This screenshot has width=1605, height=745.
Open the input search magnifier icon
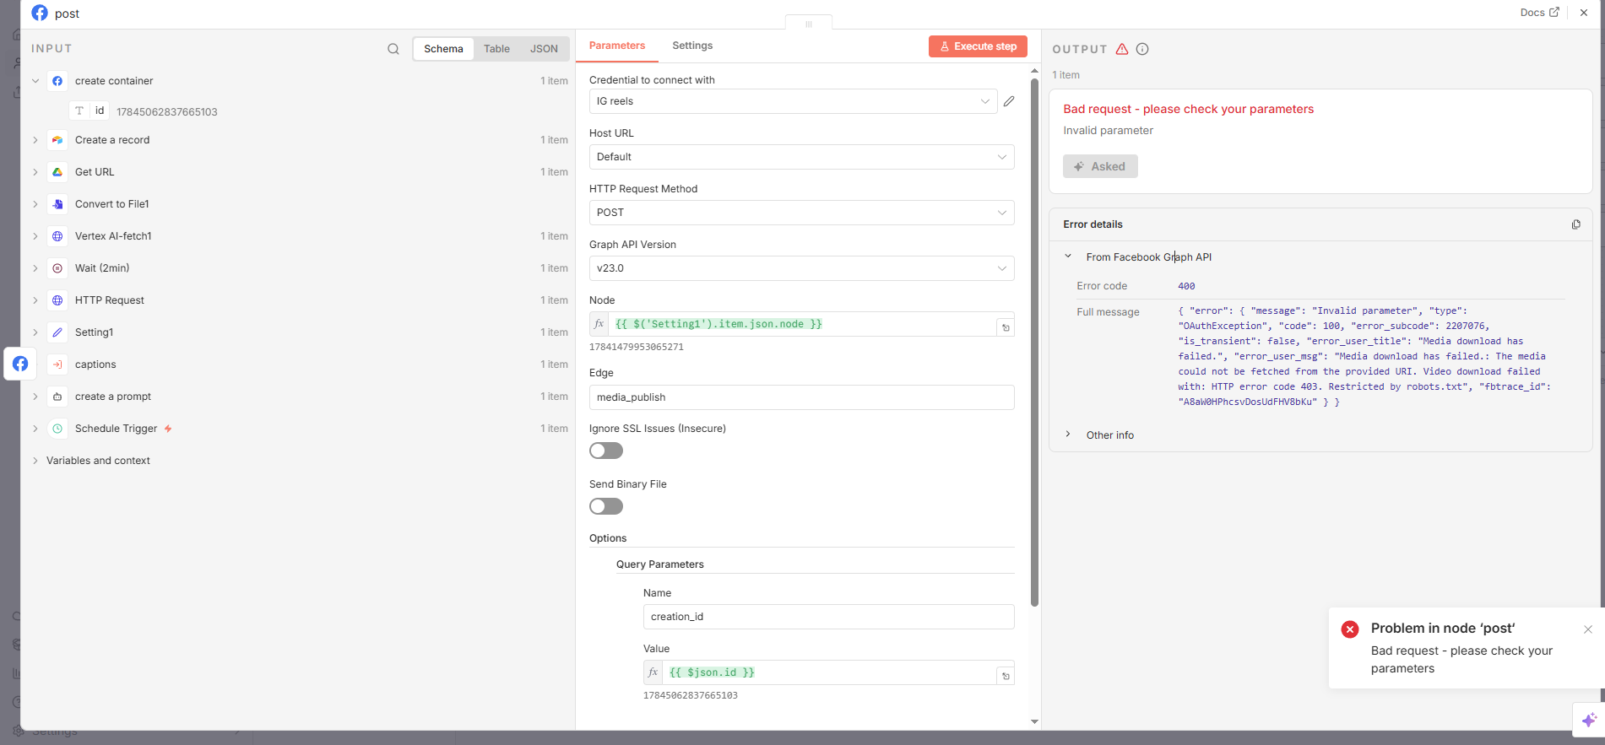[393, 49]
